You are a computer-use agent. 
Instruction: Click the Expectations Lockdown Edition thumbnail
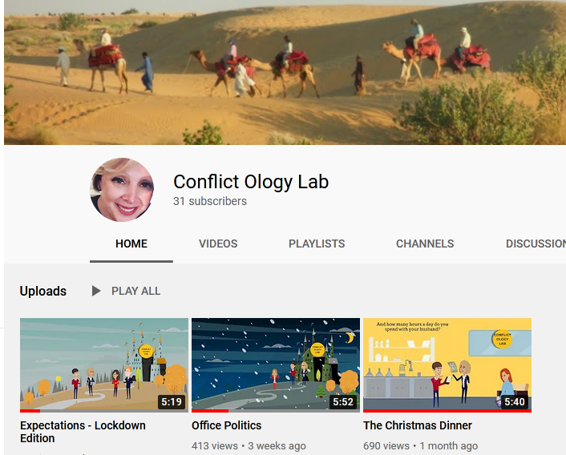104,364
